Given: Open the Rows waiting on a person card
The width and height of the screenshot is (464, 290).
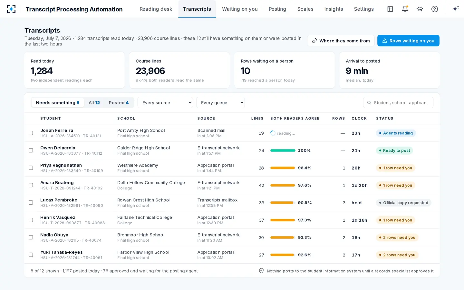Looking at the screenshot, I should [x=285, y=70].
